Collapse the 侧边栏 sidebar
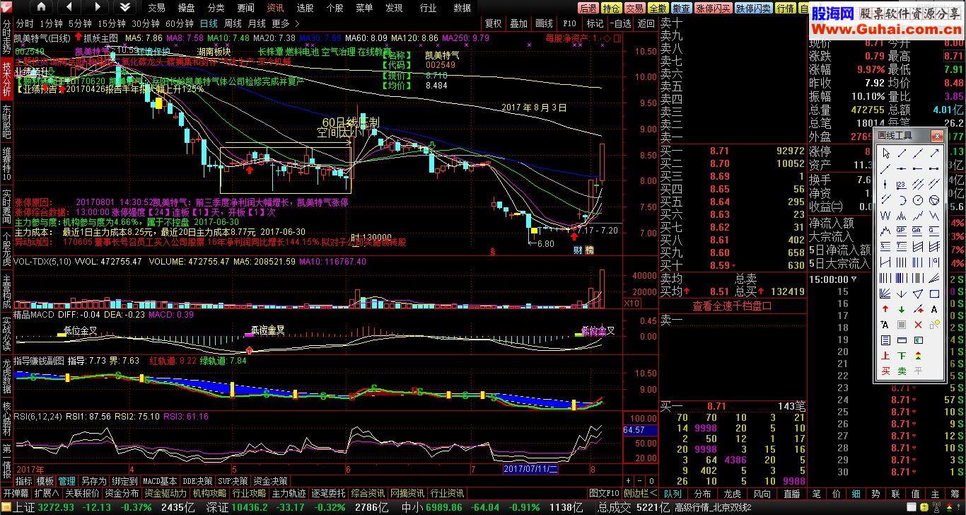The width and height of the screenshot is (966, 515). [640, 493]
